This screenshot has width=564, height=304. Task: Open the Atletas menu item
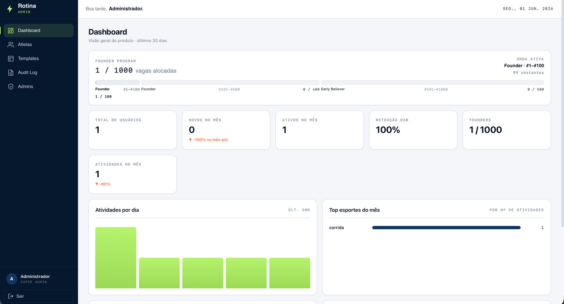[39, 45]
